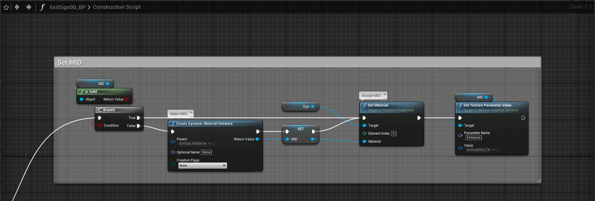Select the Branch node header

[119, 110]
